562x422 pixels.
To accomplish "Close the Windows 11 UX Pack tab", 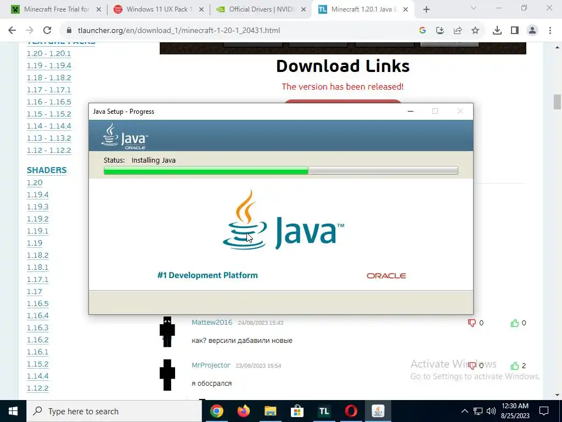I will (201, 10).
